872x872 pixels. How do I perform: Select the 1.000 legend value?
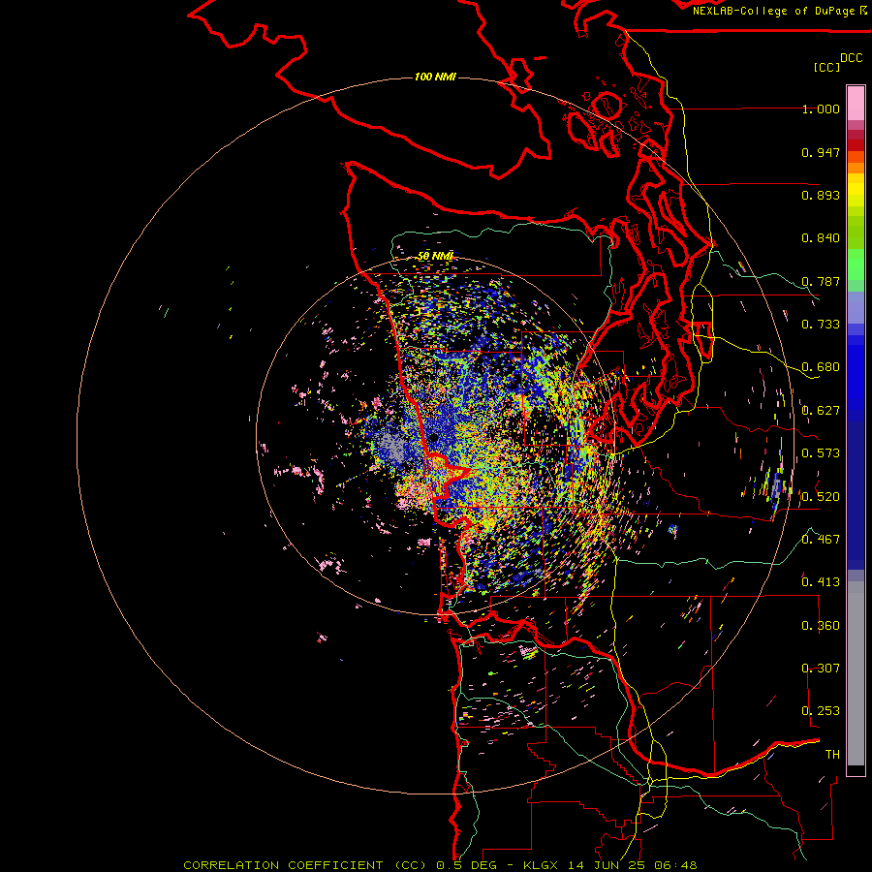tap(821, 109)
